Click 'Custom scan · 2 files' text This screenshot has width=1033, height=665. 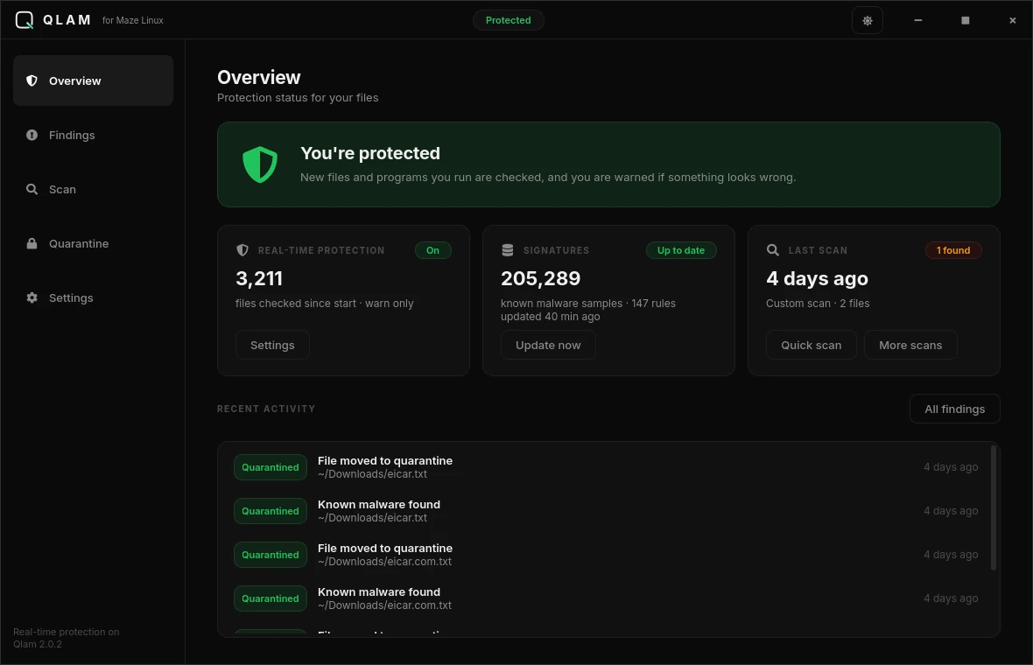click(818, 304)
